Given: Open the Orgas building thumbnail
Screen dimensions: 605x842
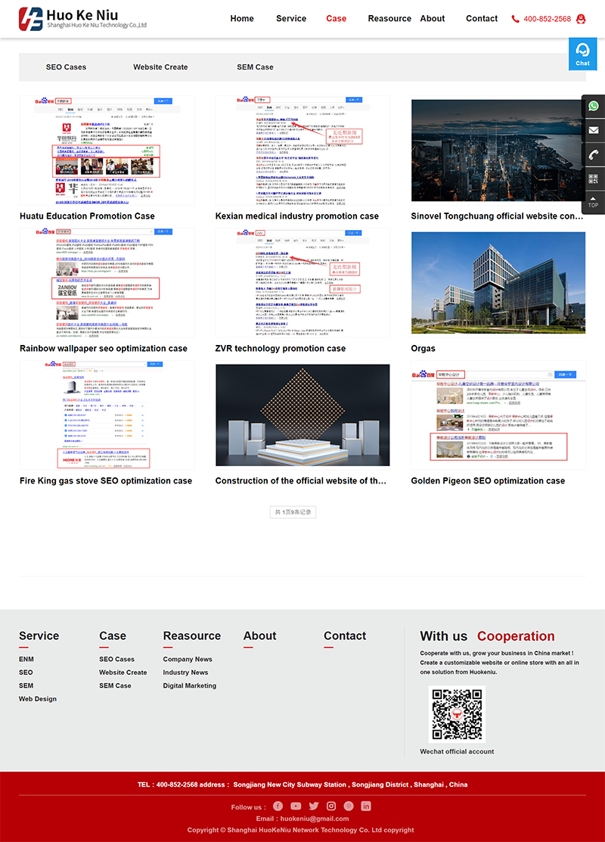Looking at the screenshot, I should click(498, 283).
